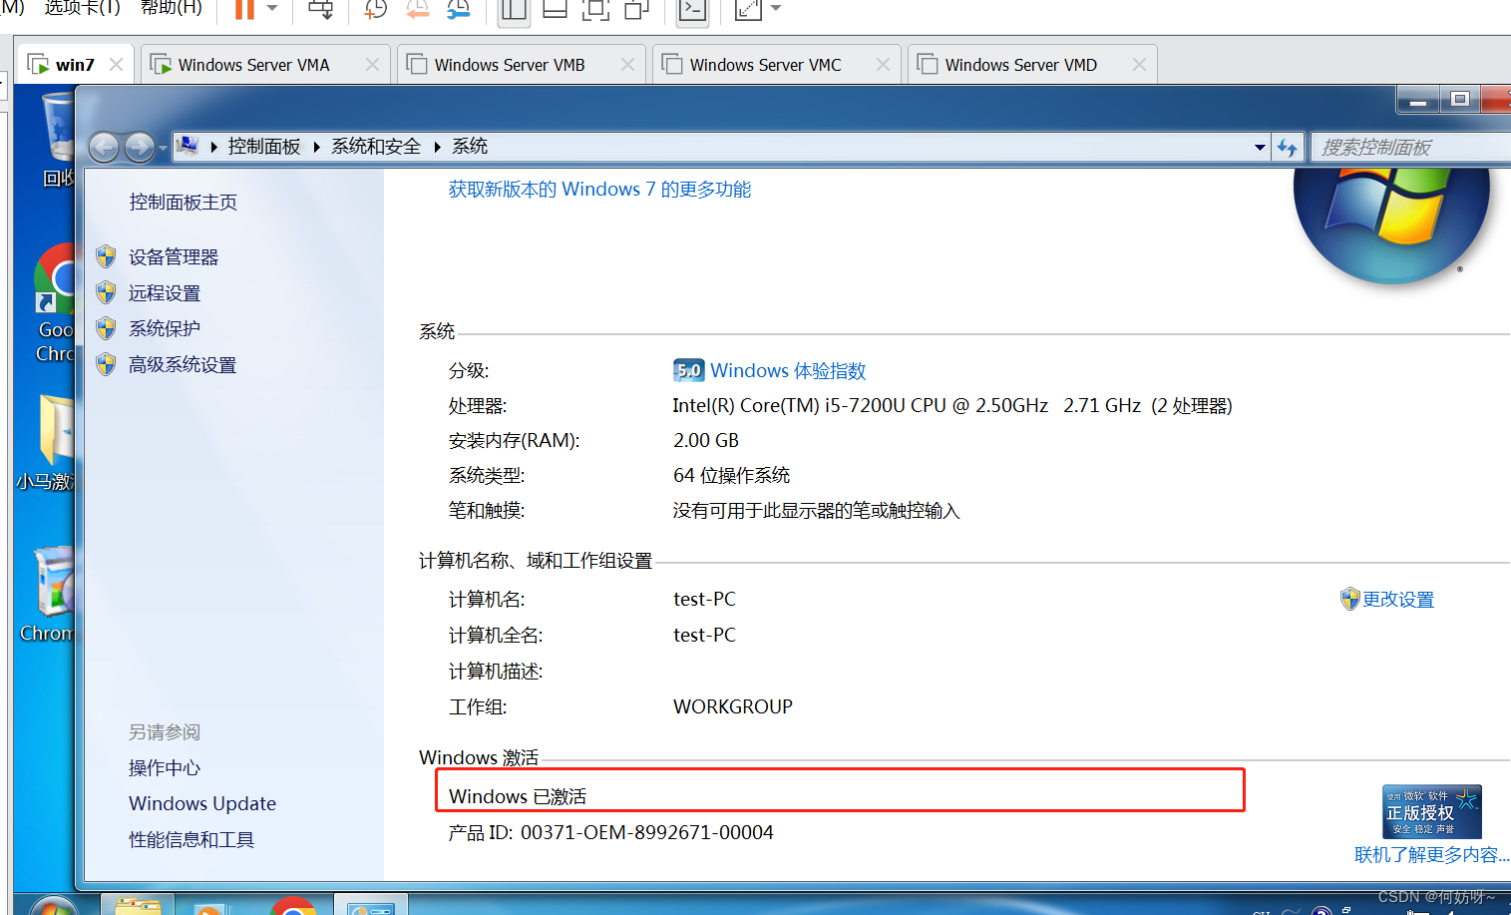
Task: Close the Windows Server VMA tab
Action: point(372,64)
